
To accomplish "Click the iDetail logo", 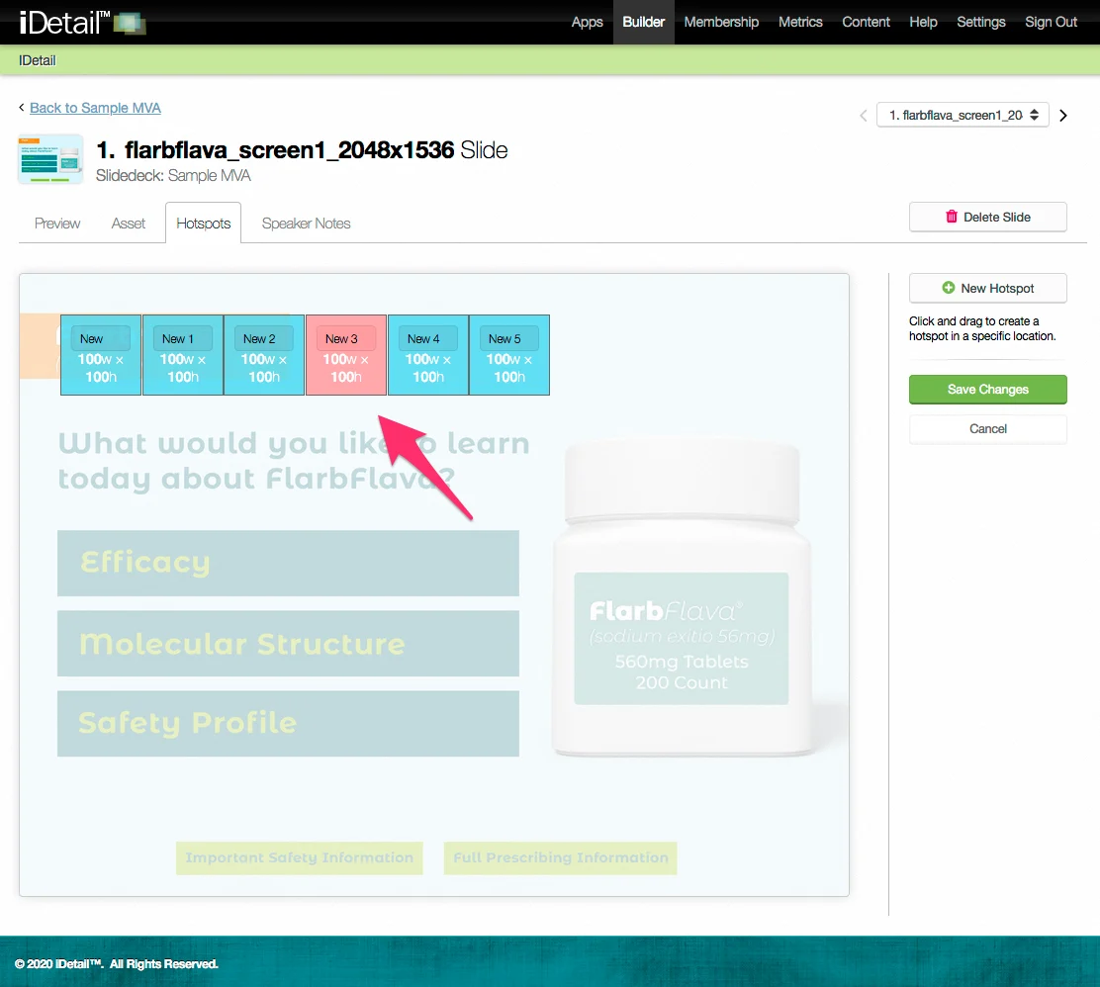I will point(82,23).
